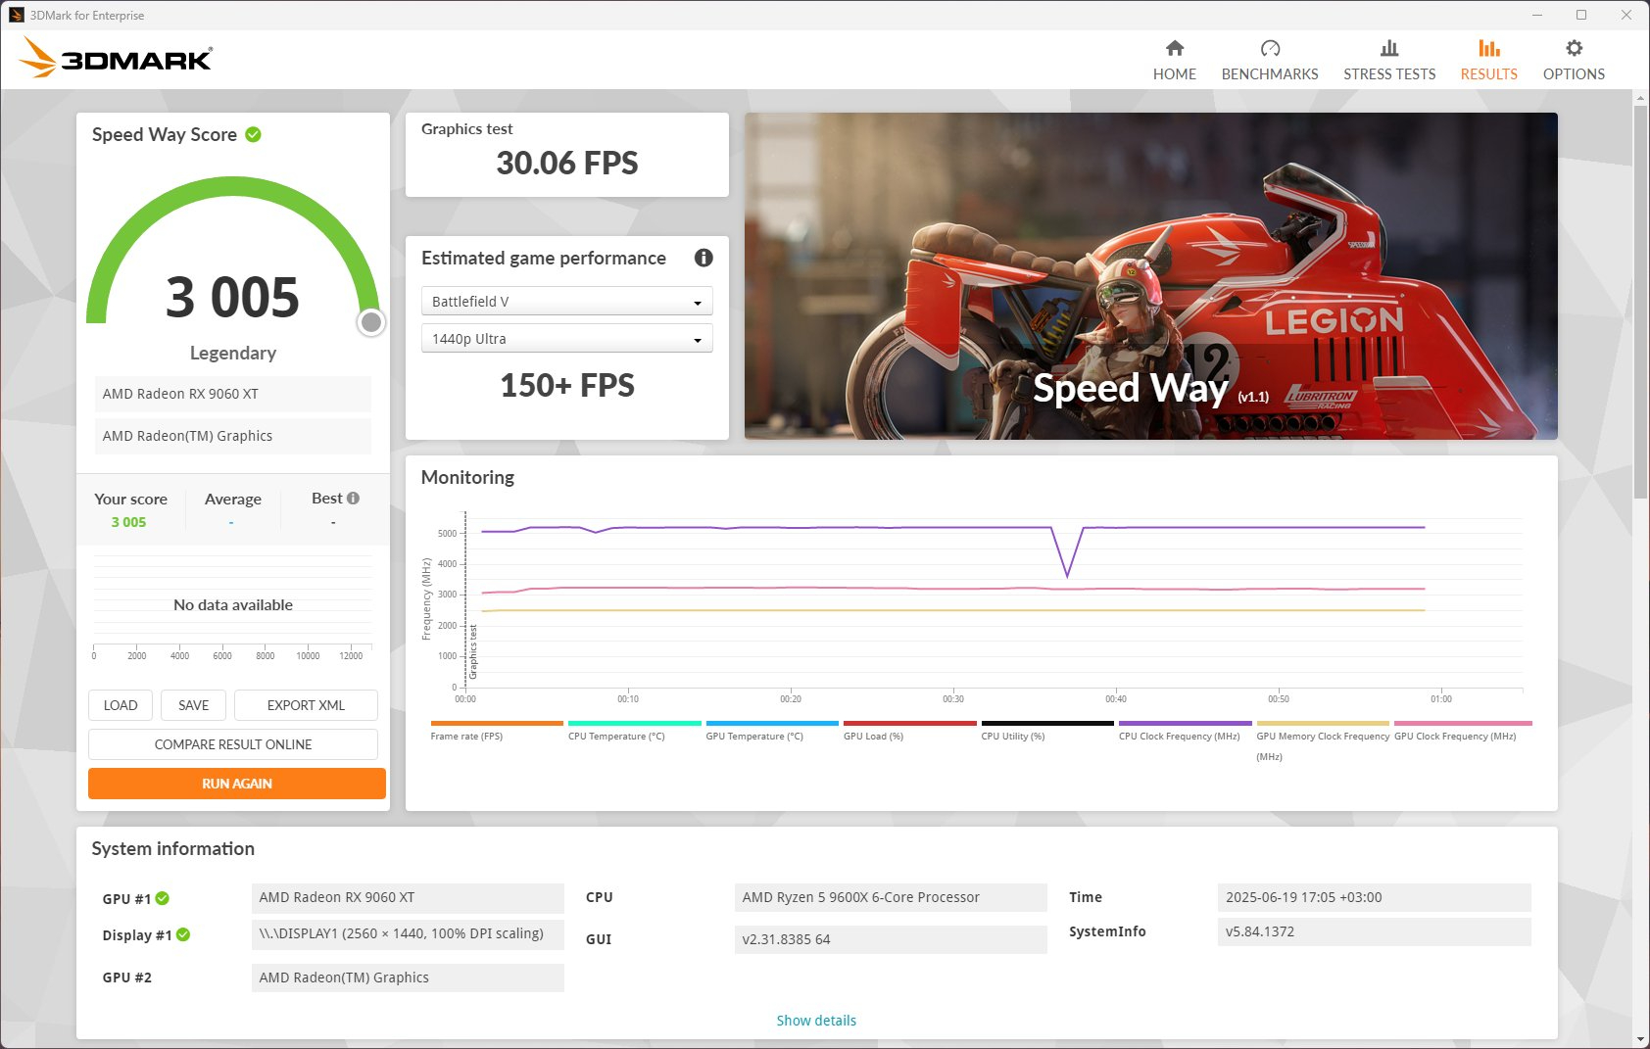Click the Show details link
The image size is (1650, 1049).
[x=816, y=1020]
